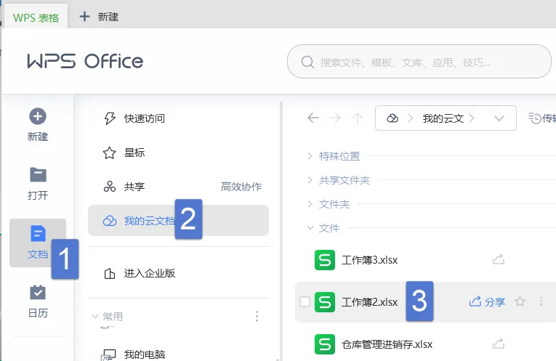
Task: Open the 打开 folder icon
Action: pyautogui.click(x=38, y=174)
